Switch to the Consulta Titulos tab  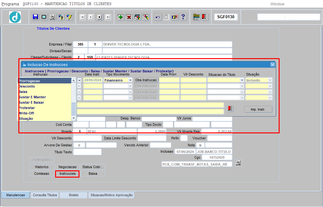coord(45,195)
